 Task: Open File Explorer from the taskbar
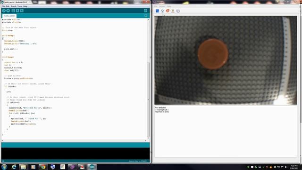coord(23,167)
